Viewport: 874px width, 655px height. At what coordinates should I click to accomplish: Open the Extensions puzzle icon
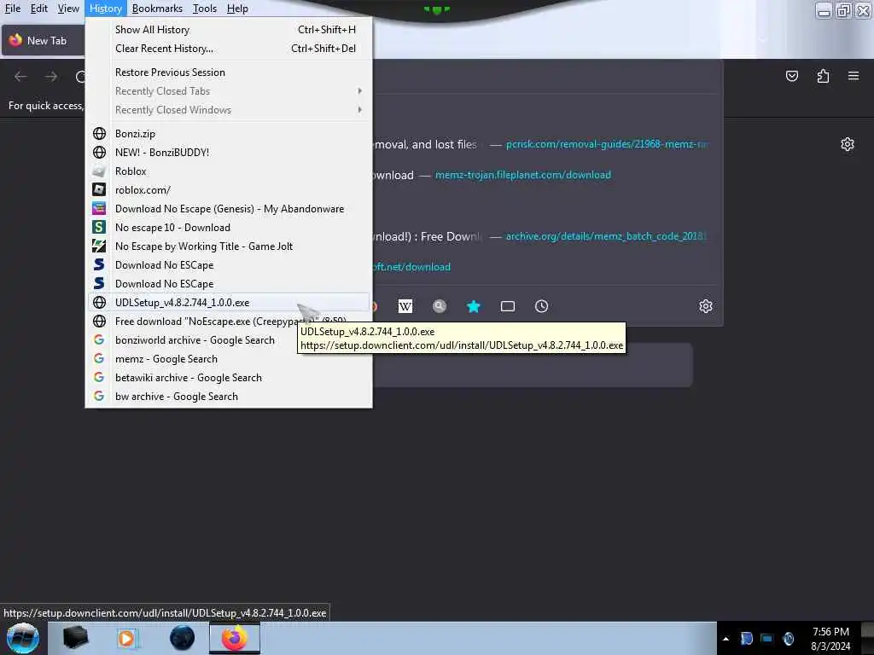point(823,76)
